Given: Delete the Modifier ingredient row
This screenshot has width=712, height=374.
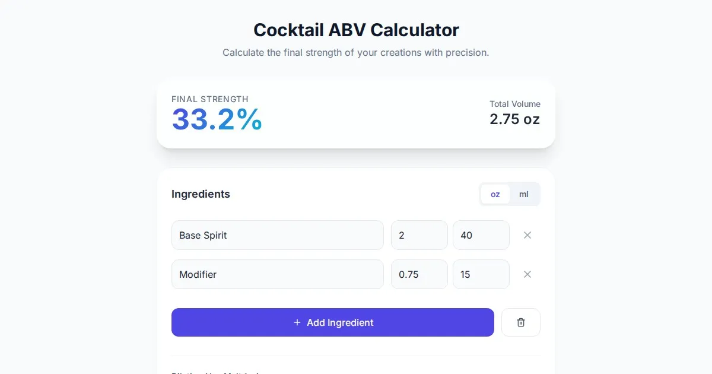Looking at the screenshot, I should 527,274.
